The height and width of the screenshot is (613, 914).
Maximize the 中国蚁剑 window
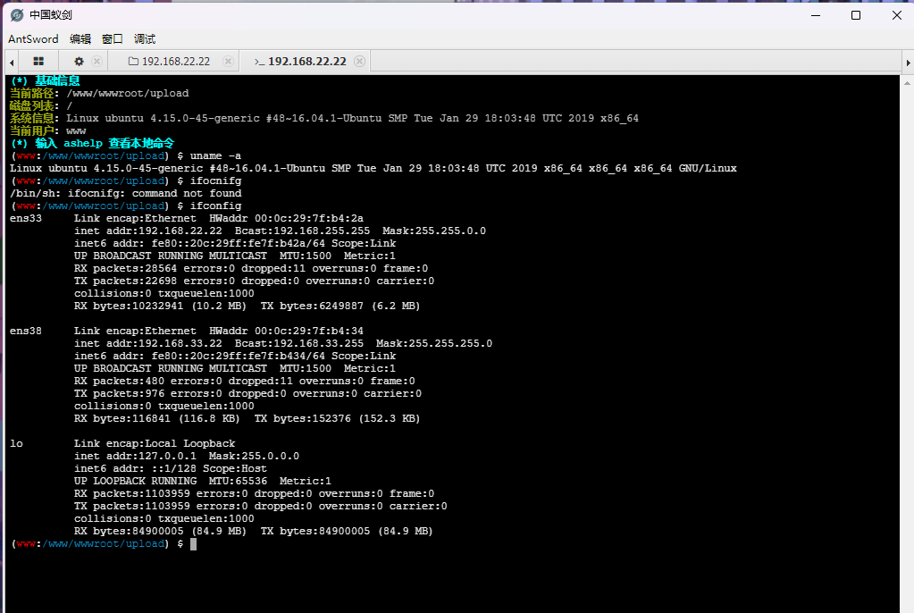(x=856, y=15)
